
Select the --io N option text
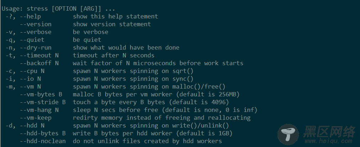30,79
